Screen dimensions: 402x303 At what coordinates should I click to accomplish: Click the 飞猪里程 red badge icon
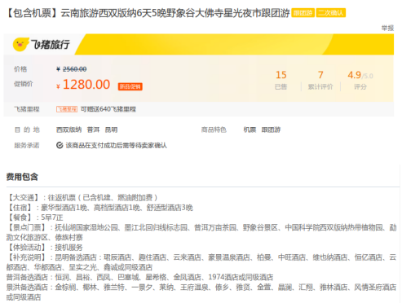67,109
